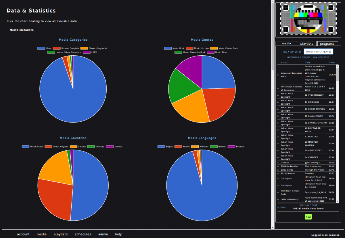Hide Music: Hip Hop in genres legend
345x238 pixels.
[x=189, y=48]
